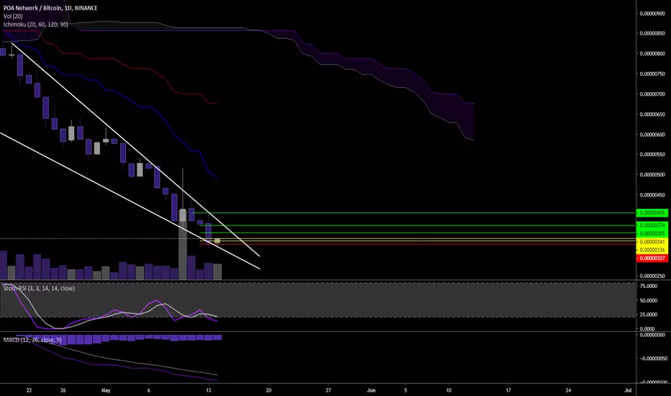Click the date 5 on time axis
Viewport: 671px width, 396px height.
405,390
